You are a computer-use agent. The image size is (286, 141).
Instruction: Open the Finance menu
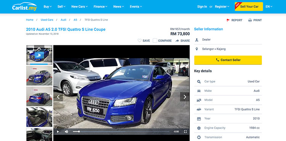pyautogui.click(x=100, y=6)
